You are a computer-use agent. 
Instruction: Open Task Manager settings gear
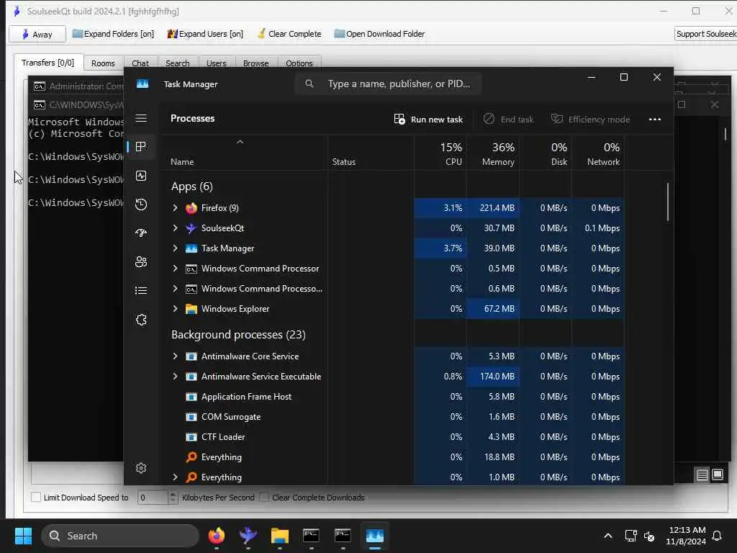[141, 468]
